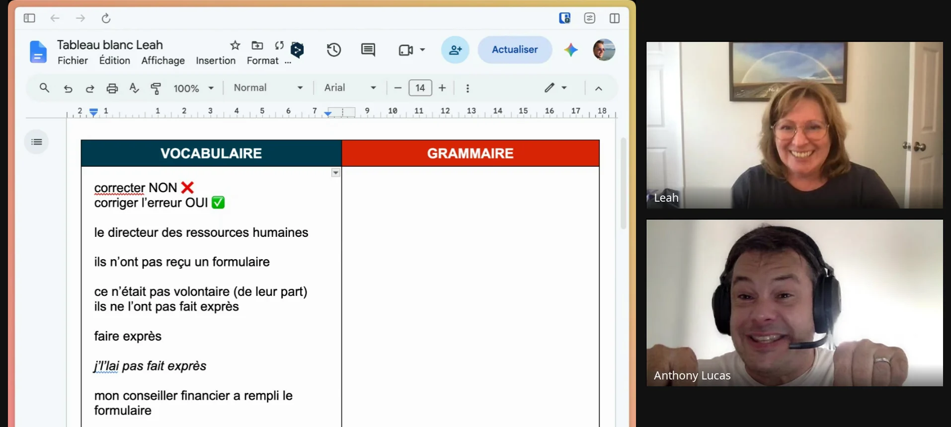Image resolution: width=951 pixels, height=427 pixels.
Task: Open Google Docs home icon
Action: point(38,52)
